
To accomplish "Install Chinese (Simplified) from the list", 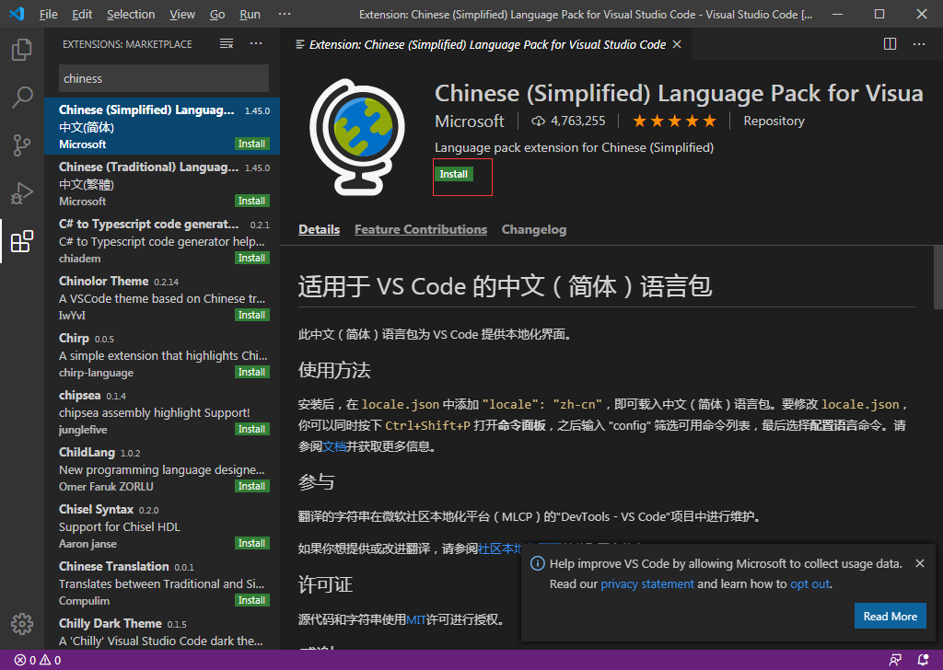I will [252, 144].
